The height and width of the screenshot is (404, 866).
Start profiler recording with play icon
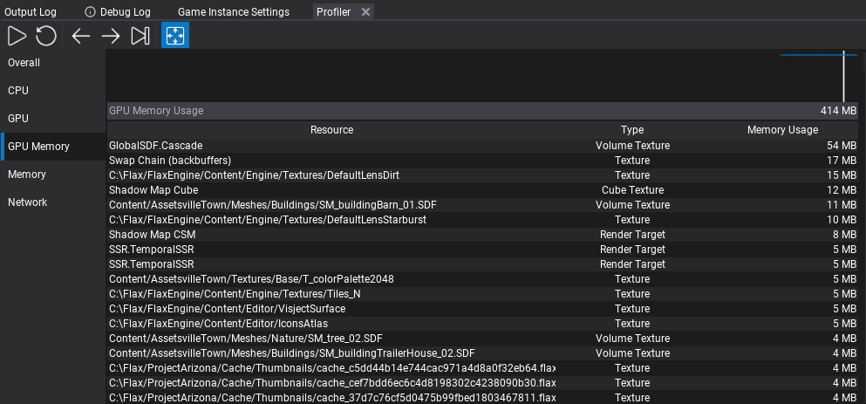(17, 37)
